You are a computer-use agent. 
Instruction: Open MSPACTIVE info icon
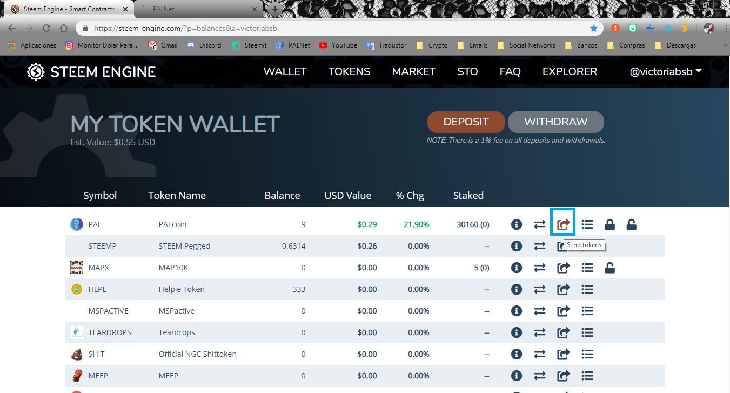coord(517,311)
